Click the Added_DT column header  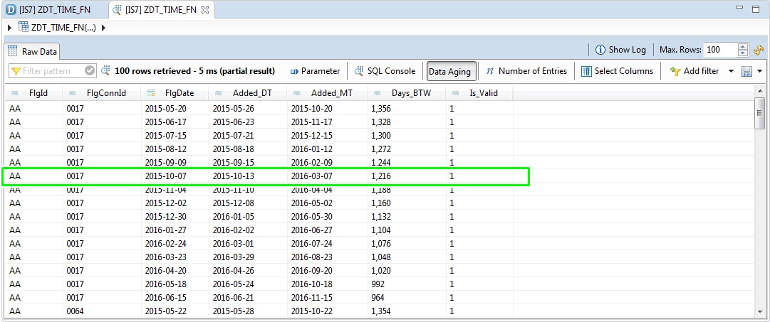(x=247, y=93)
